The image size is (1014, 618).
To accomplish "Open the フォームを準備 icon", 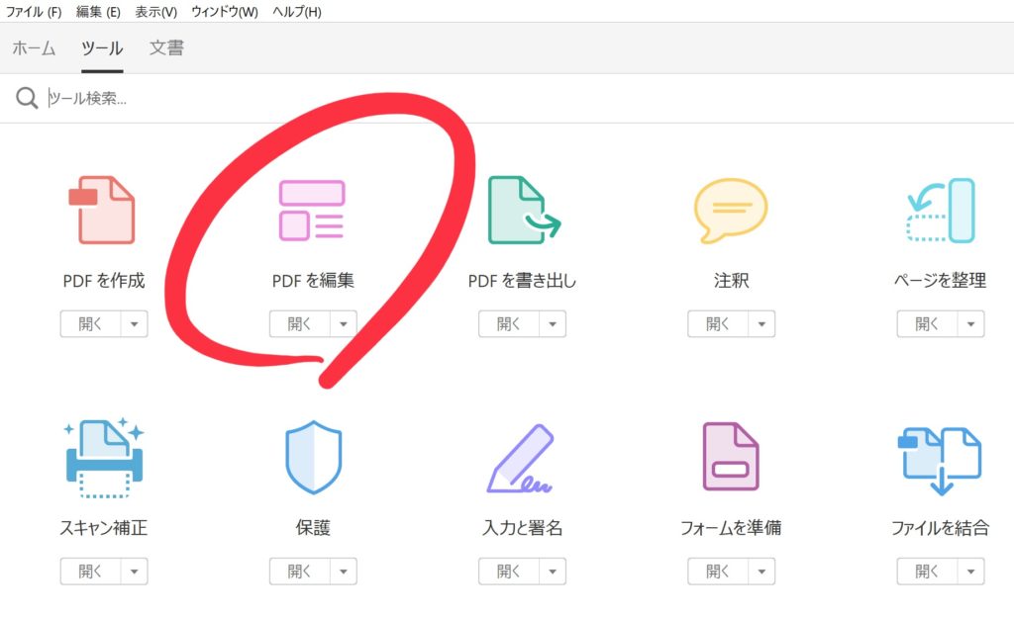I will point(731,457).
